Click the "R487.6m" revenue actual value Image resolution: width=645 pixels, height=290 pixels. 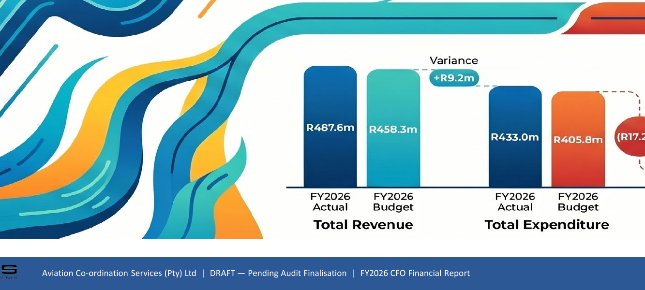(330, 128)
